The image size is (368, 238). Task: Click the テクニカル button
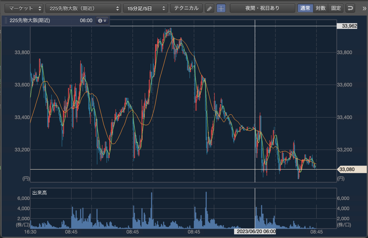point(186,8)
